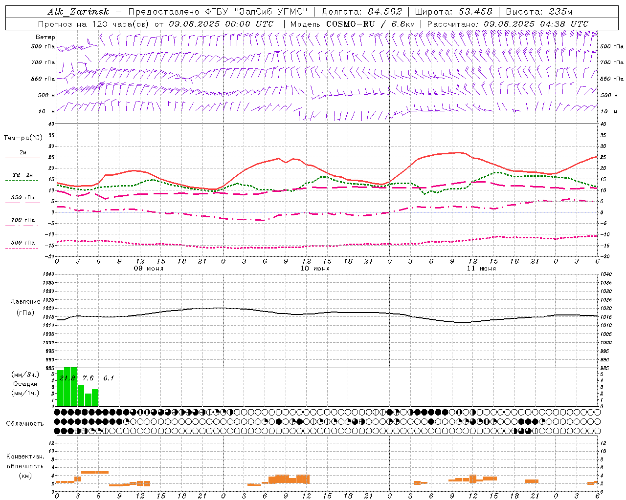Viewport: 626px width, 500px height.
Task: Click the Рассчитано: 09.06.2025 04:38 UTC text
Action: pyautogui.click(x=508, y=24)
